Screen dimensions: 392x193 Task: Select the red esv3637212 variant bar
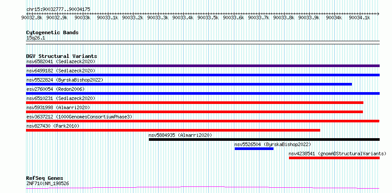pos(203,121)
